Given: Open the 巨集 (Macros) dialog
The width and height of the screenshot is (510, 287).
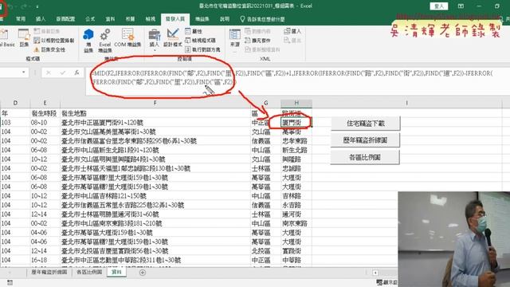Looking at the screenshot, I should [24, 38].
